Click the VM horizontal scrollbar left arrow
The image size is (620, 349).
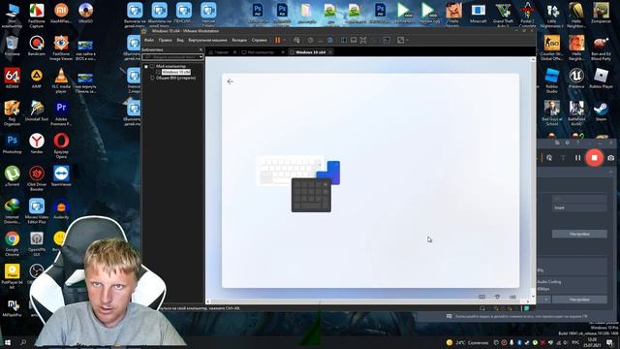click(x=208, y=301)
